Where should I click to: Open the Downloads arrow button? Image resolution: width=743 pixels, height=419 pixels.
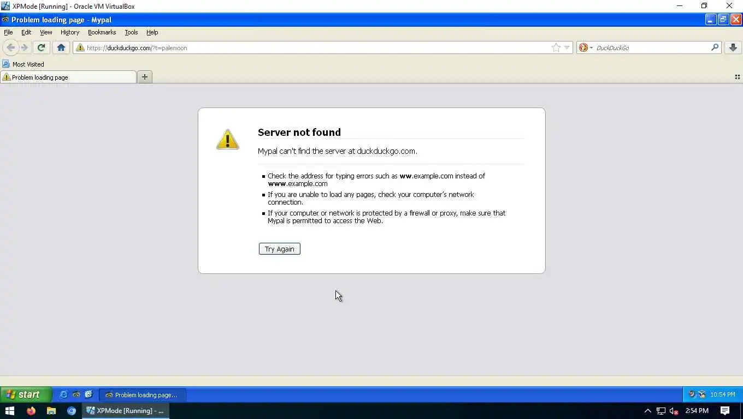(x=733, y=47)
